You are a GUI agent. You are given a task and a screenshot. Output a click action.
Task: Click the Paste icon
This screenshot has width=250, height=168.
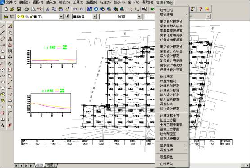pyautogui.click(x=61, y=9)
